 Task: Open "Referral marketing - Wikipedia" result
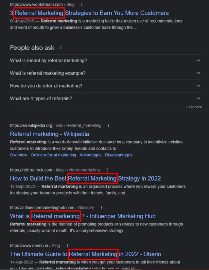[x=49, y=134]
